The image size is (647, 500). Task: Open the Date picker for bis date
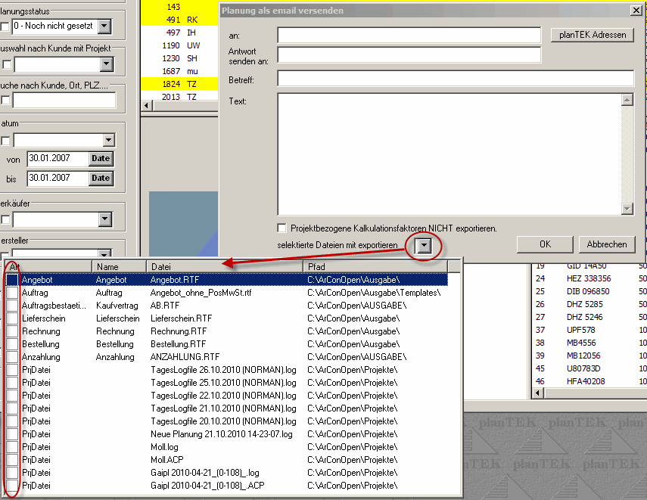[101, 179]
